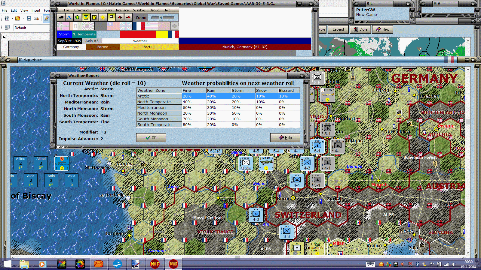
Task: Open File Explorer from the taskbar
Action: [x=24, y=264]
